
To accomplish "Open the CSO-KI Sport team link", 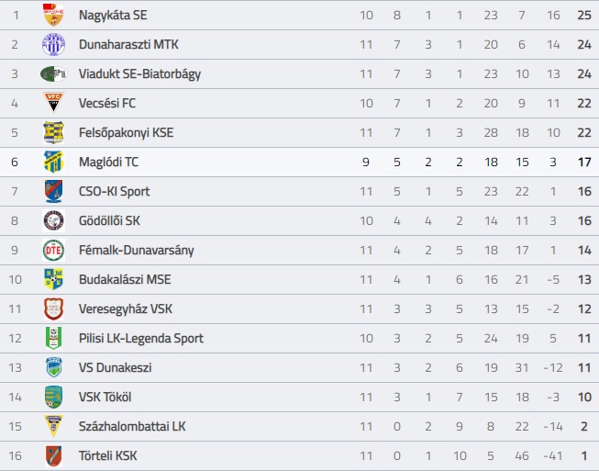I will [x=115, y=191].
